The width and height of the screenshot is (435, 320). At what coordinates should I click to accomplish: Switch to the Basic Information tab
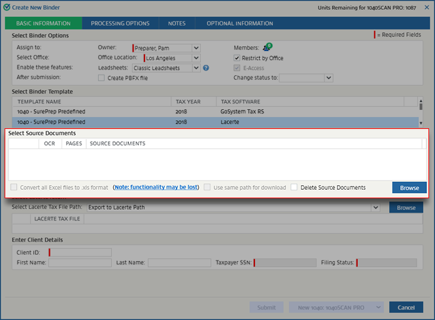(x=43, y=24)
